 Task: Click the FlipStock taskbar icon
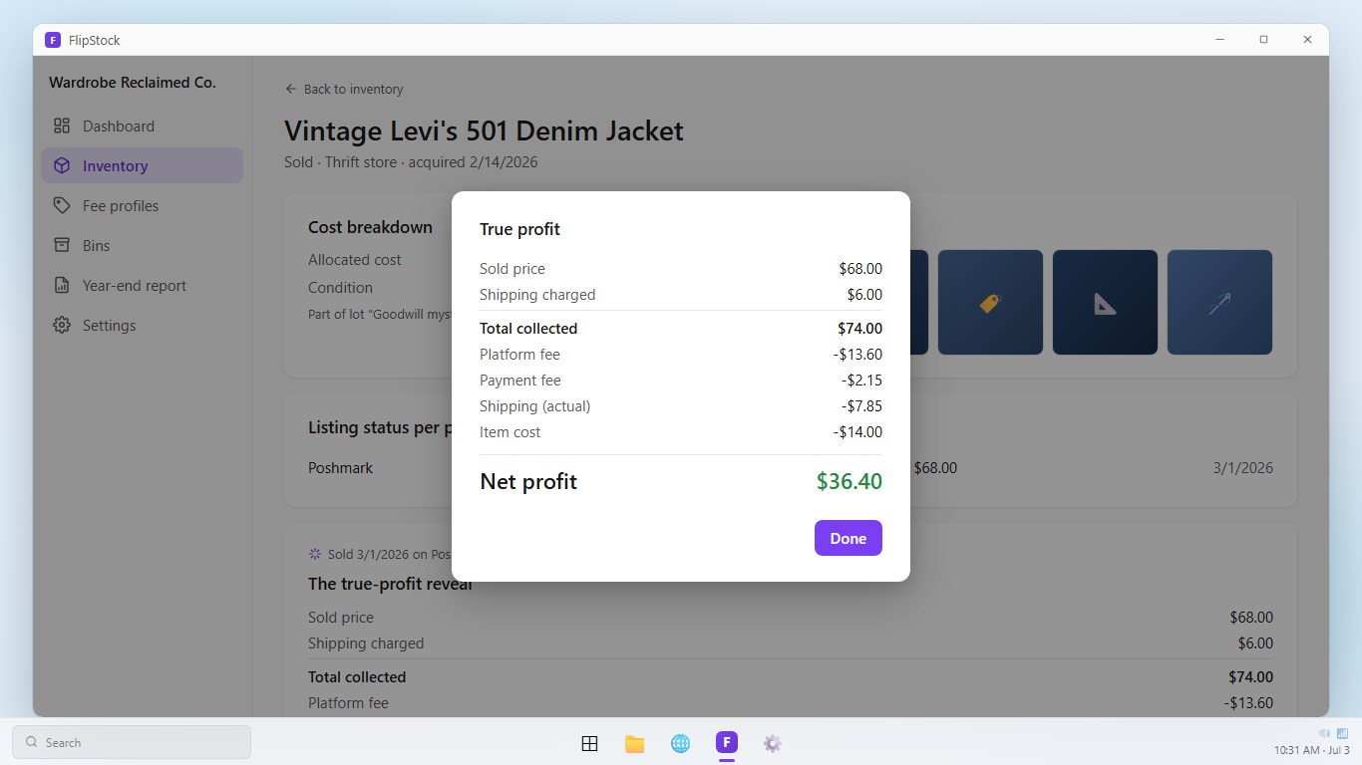click(727, 742)
